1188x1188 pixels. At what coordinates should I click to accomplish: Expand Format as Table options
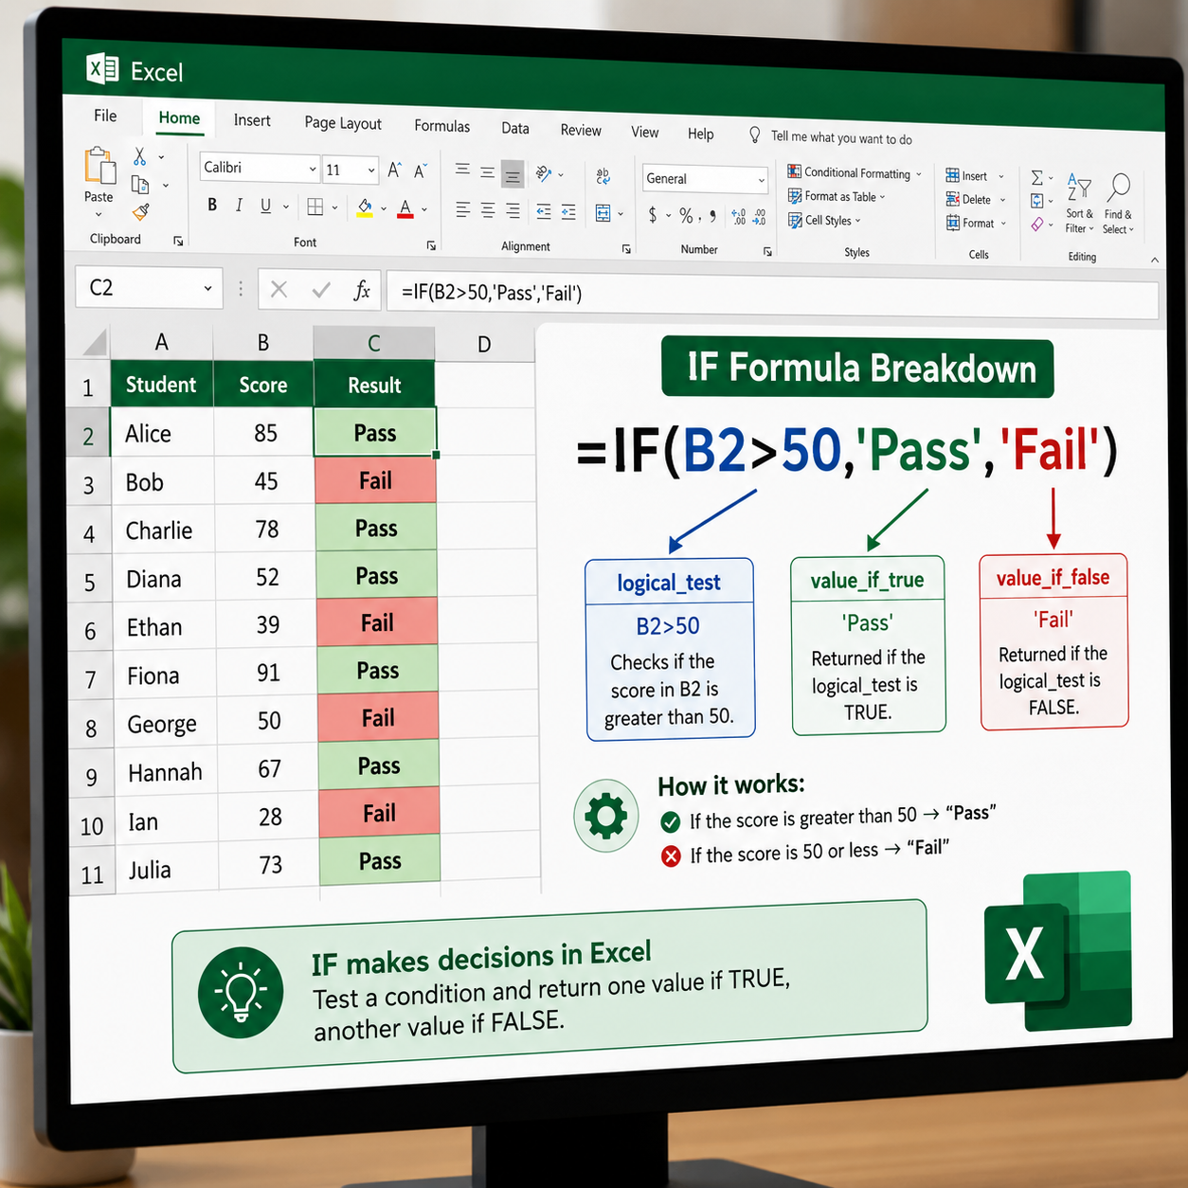point(837,196)
